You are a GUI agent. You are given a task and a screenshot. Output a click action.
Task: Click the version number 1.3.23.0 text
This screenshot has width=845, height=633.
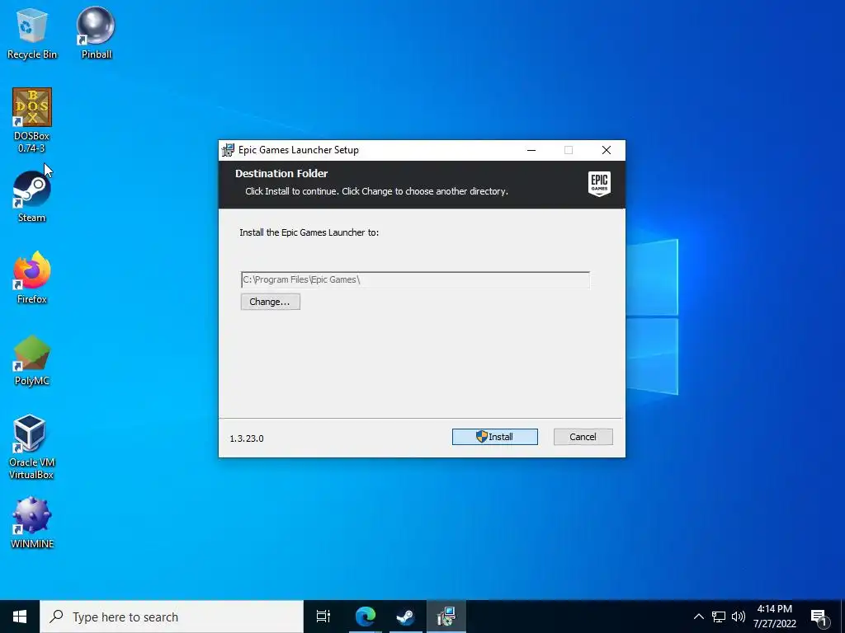point(247,438)
